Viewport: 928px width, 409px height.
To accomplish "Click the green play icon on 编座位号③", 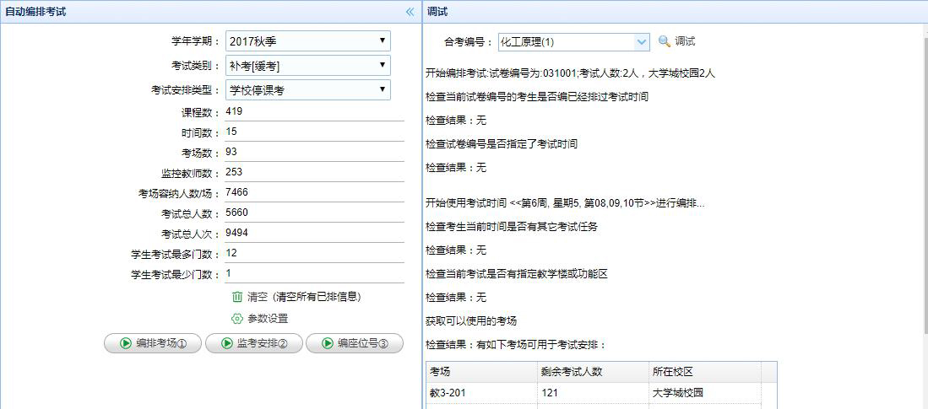I will (x=327, y=343).
